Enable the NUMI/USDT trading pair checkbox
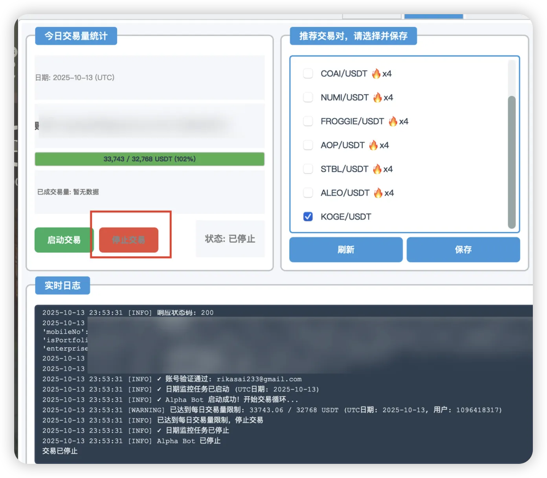The image size is (547, 478). tap(308, 97)
